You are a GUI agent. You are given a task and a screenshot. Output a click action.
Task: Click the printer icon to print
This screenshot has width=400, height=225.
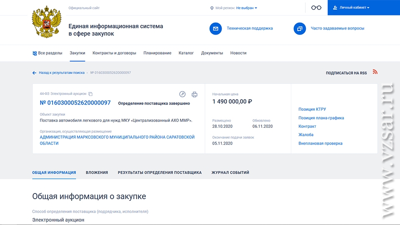pos(195,95)
